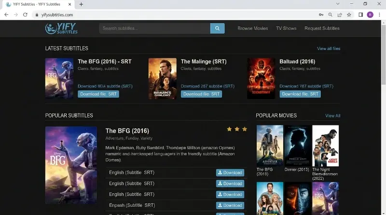Image resolution: width=386 pixels, height=215 pixels.
Task: Click the Popular Movies View All link
Action: (332, 115)
